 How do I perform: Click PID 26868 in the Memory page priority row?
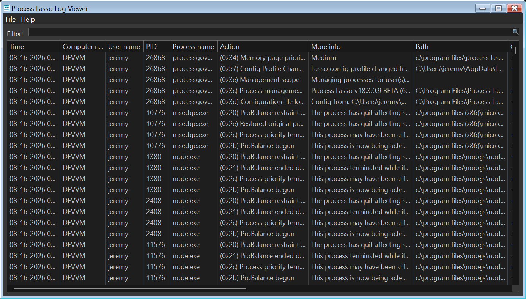pos(156,58)
